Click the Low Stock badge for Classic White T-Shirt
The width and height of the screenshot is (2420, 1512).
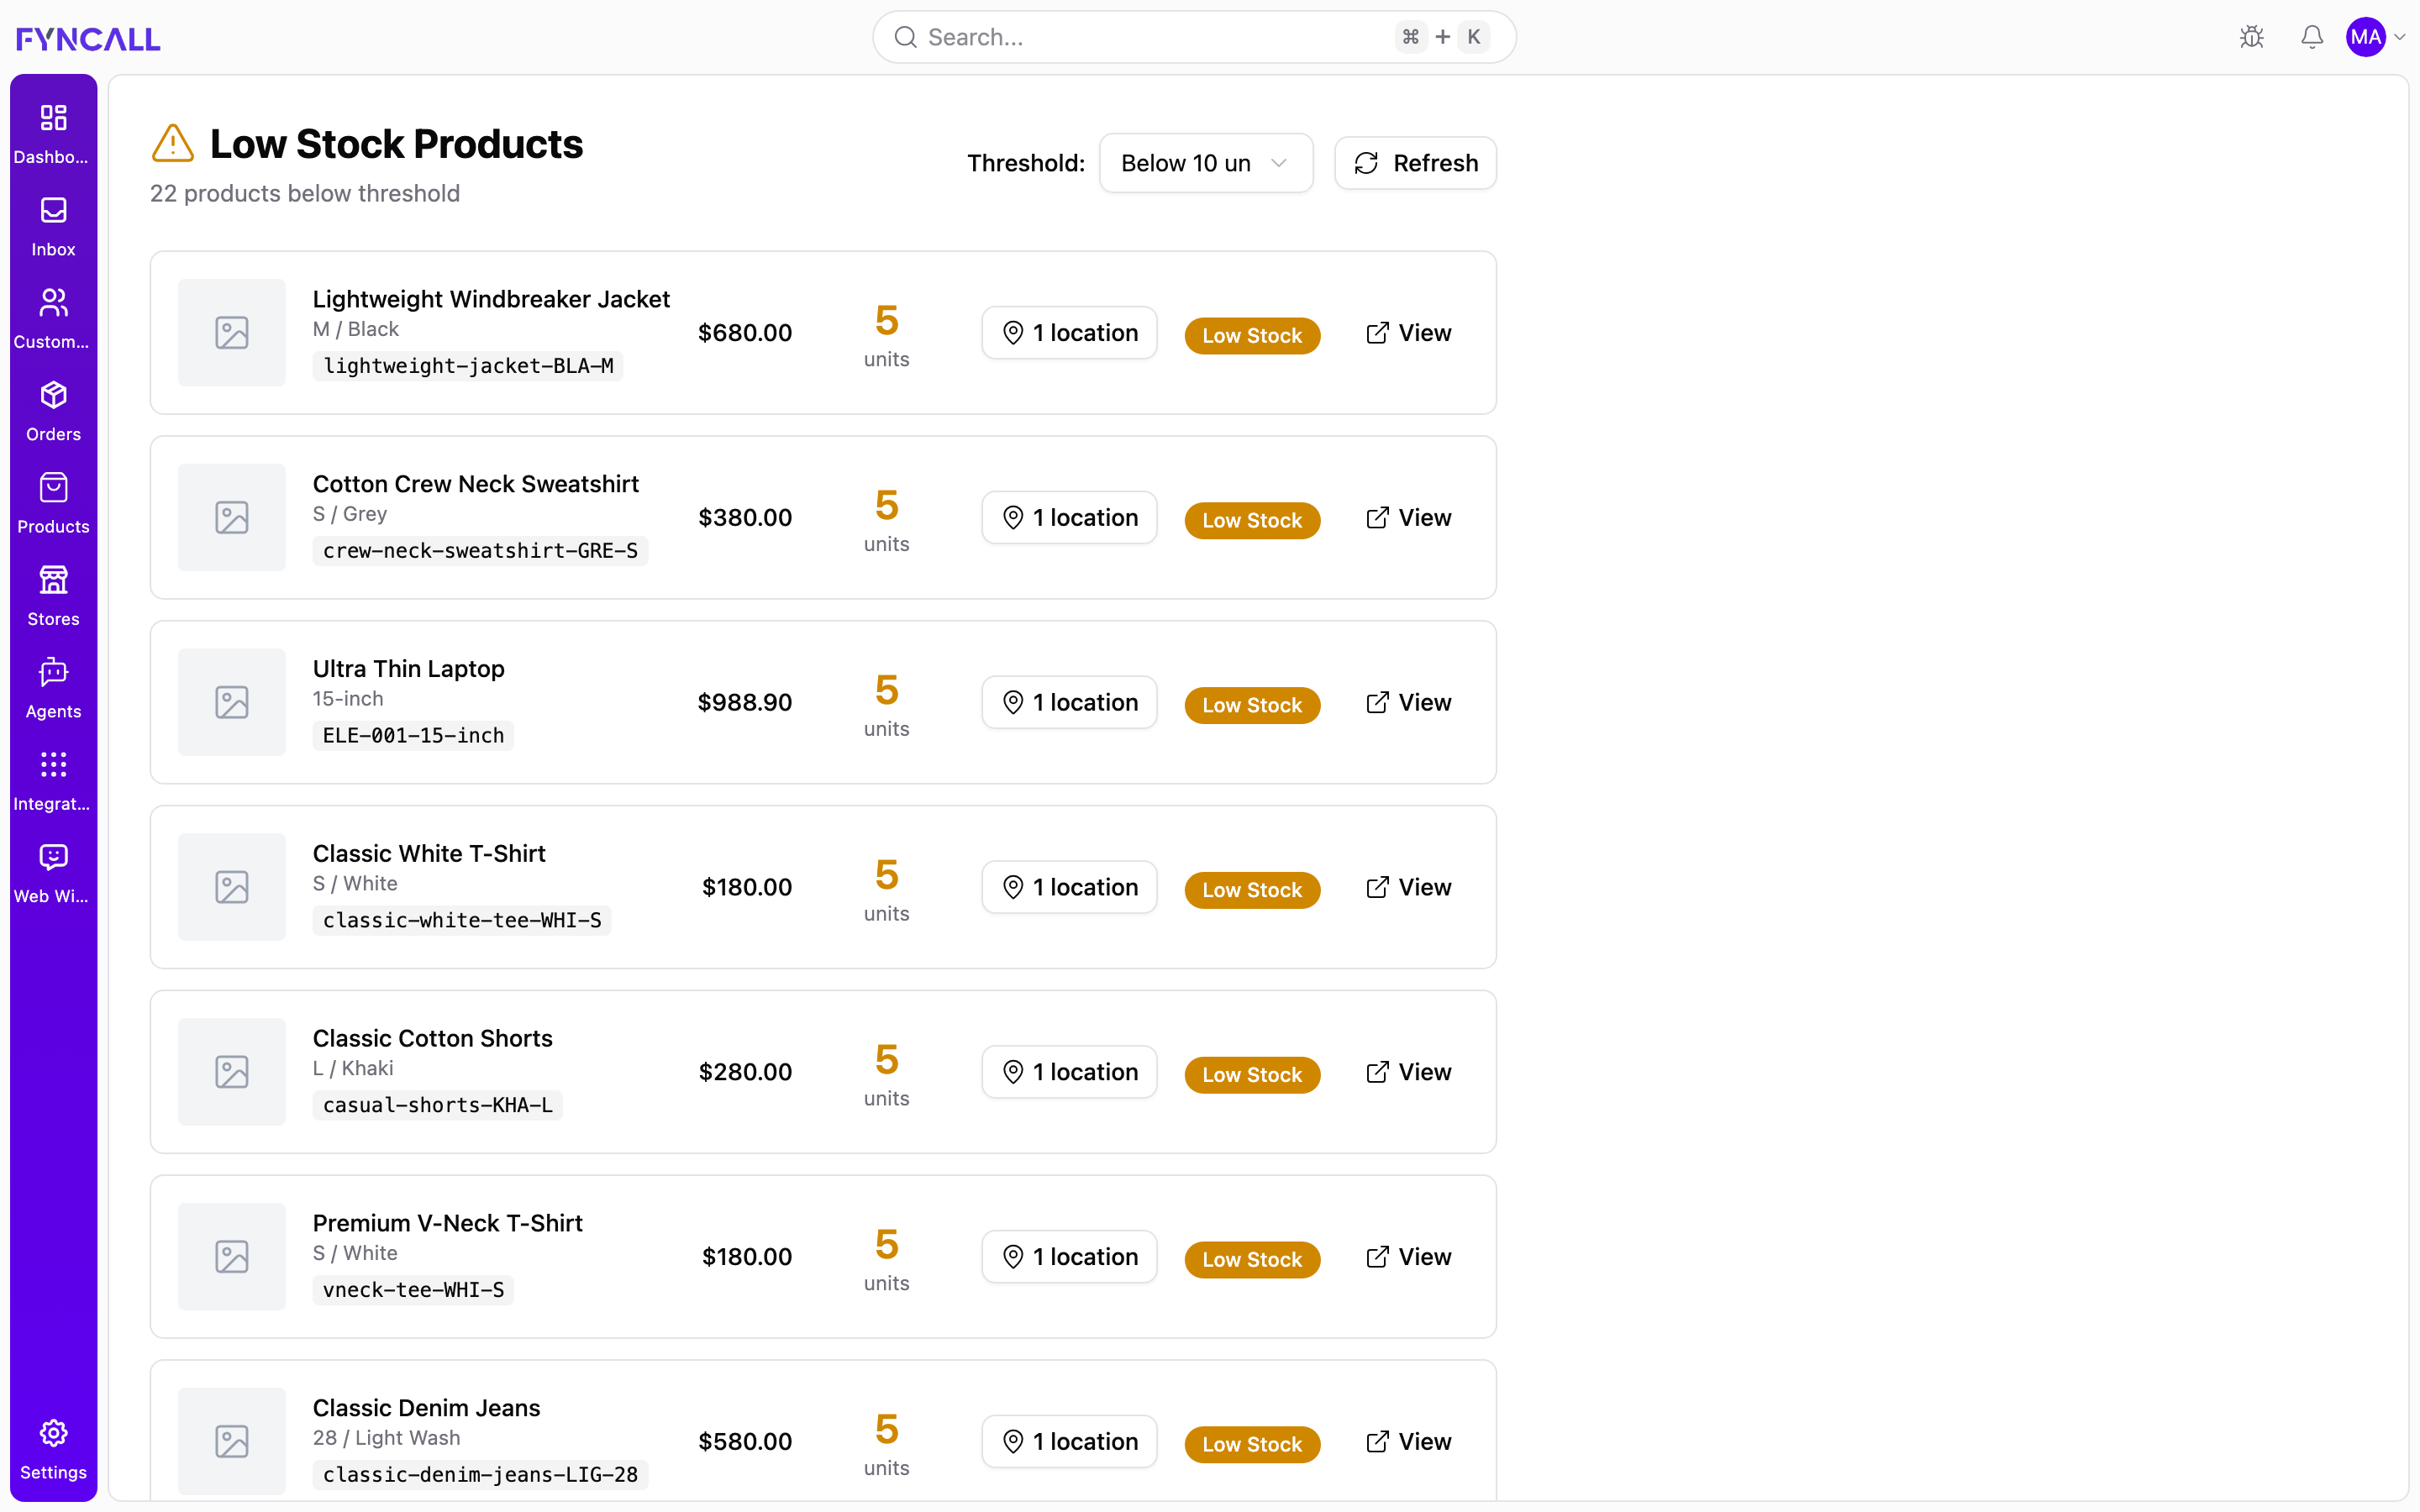pos(1252,890)
